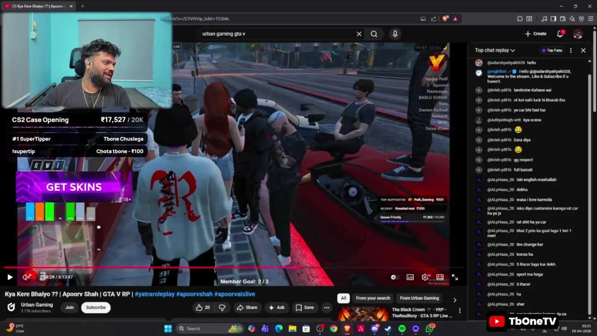The height and width of the screenshot is (336, 597).
Task: Like the video (20 likes)
Action: tap(203, 308)
